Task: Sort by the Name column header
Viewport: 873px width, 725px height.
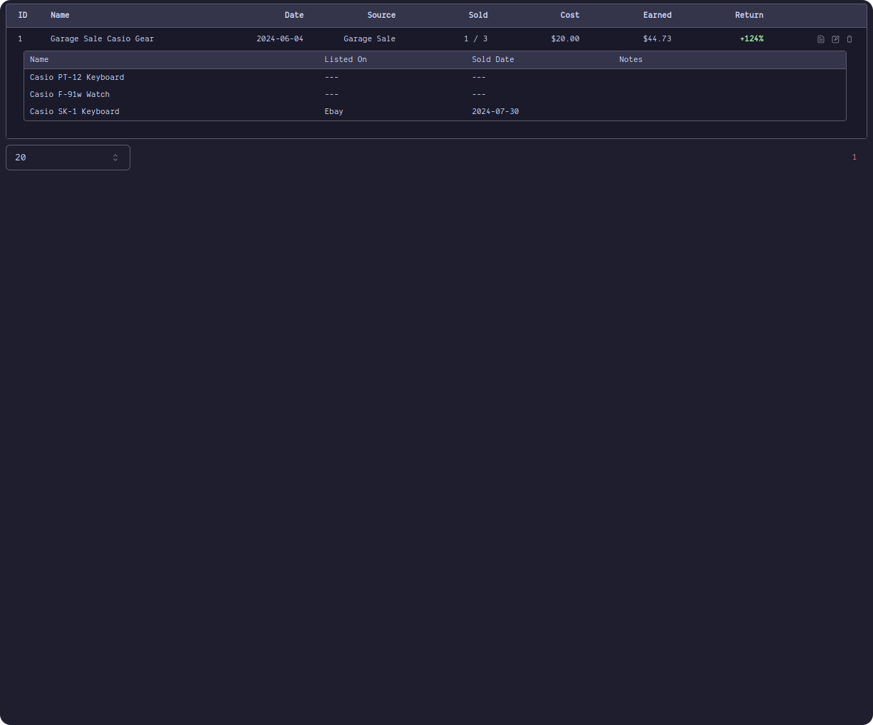Action: coord(60,15)
